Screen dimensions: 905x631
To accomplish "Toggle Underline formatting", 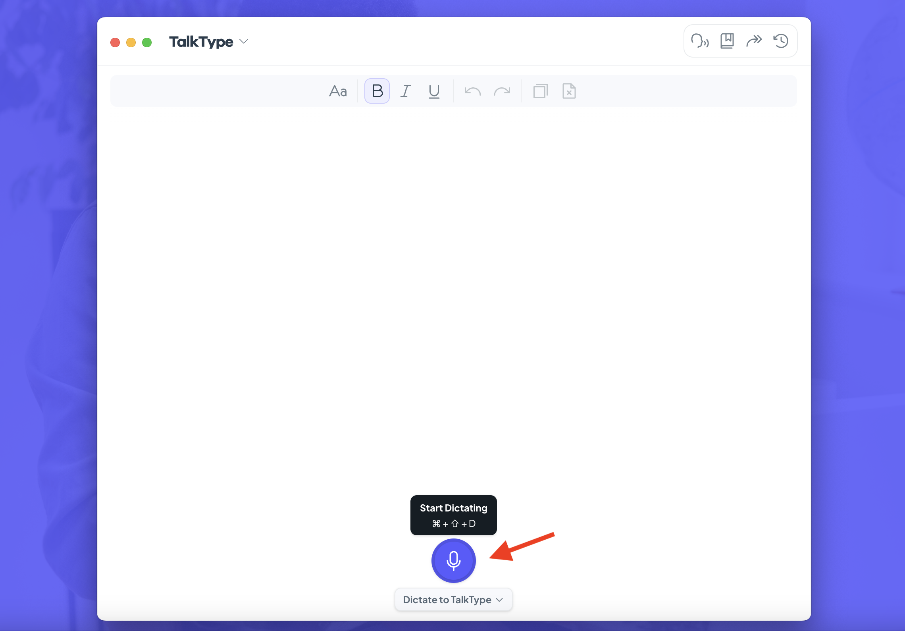I will coord(434,91).
